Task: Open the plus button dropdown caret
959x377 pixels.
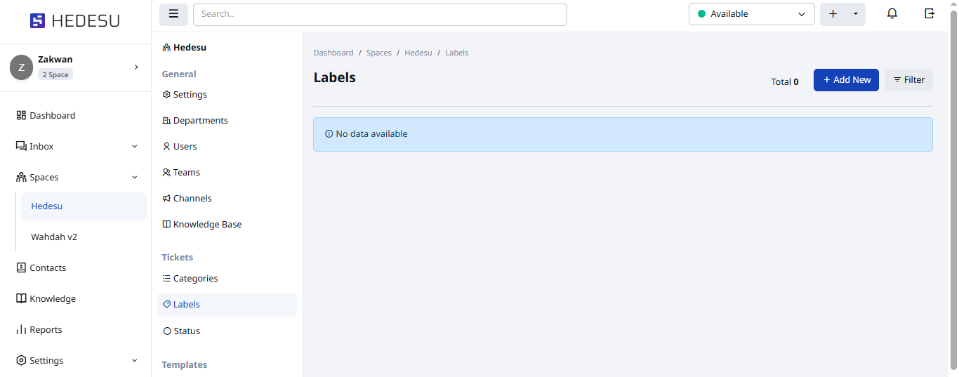Action: point(855,14)
